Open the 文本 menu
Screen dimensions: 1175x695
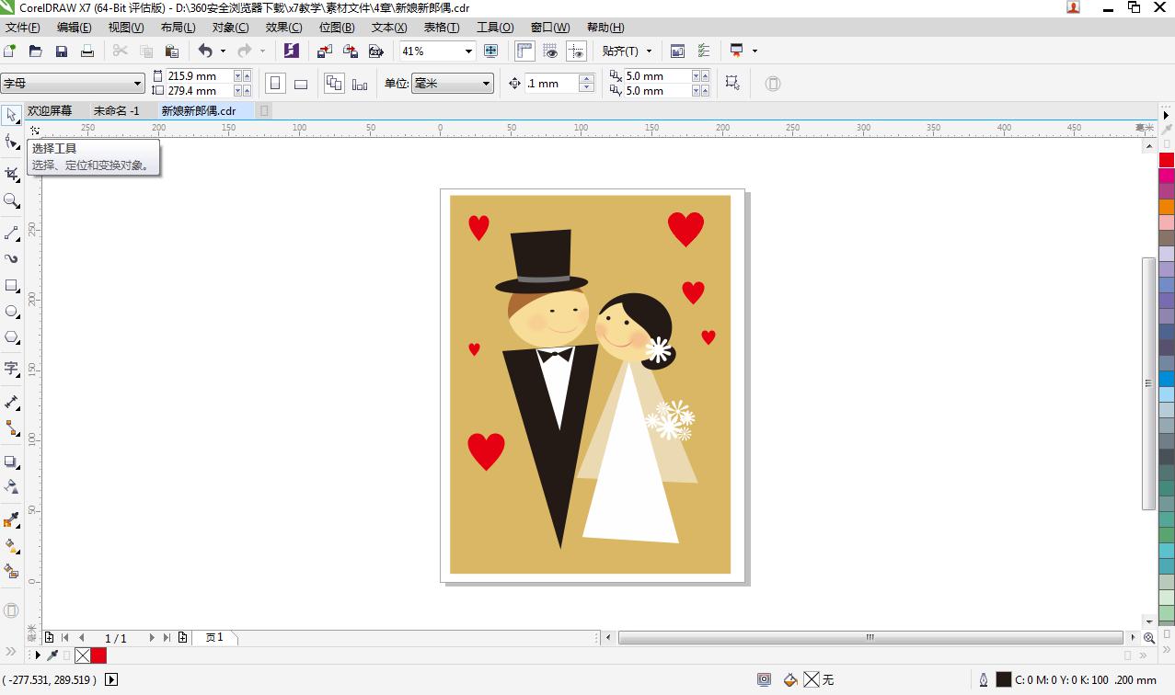[x=386, y=27]
